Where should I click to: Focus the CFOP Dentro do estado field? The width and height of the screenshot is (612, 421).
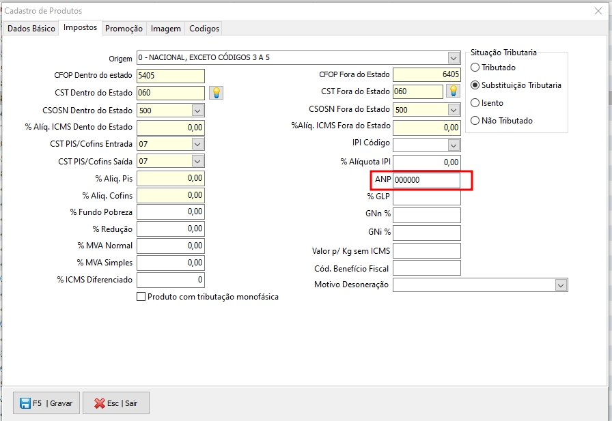click(170, 76)
